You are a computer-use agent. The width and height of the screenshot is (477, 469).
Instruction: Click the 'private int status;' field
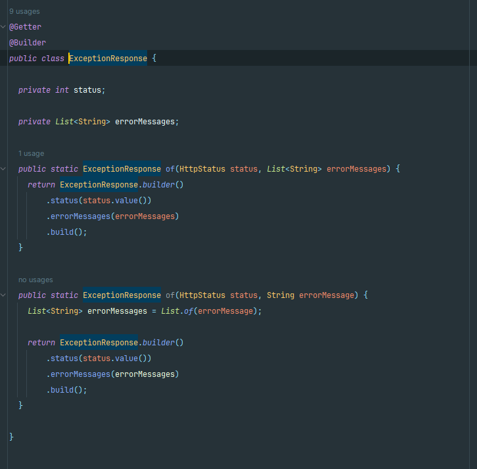[x=62, y=90]
